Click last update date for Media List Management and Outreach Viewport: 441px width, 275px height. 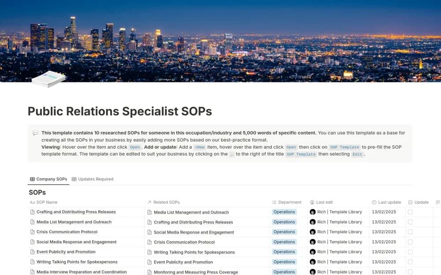(384, 222)
